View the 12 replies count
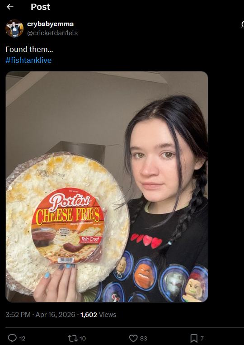The image size is (244, 345). 22,338
